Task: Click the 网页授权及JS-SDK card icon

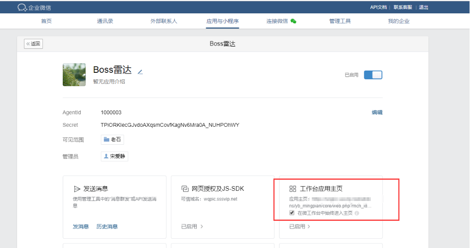Action: 185,189
